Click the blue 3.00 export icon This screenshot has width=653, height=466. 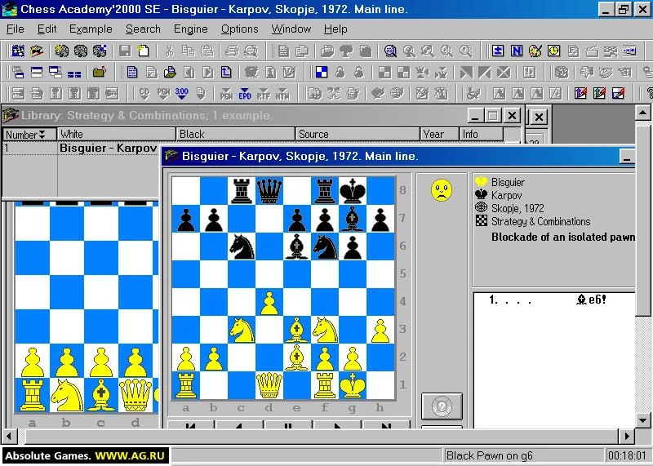pos(181,93)
